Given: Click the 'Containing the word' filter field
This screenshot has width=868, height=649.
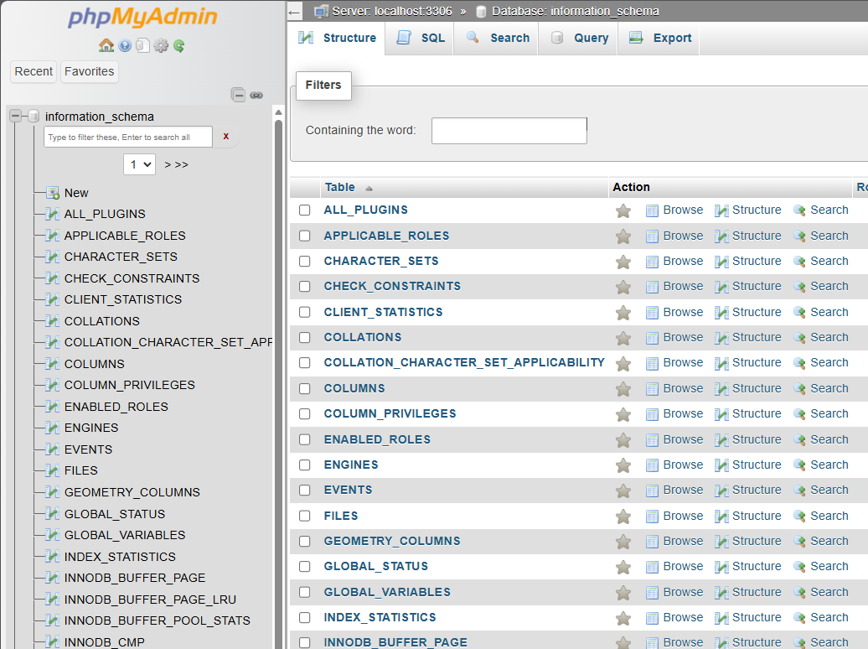Looking at the screenshot, I should click(x=509, y=131).
